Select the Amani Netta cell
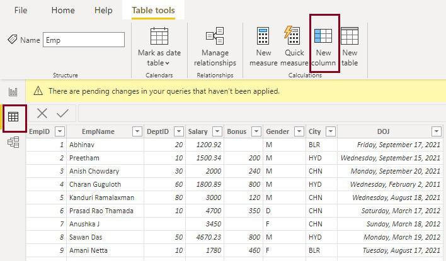Viewport: 446px width, 261px height. click(x=105, y=250)
